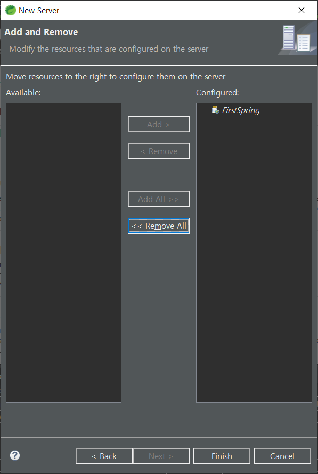Screen dimensions: 318x474
Task: Click the Cancel button
Action: 282,456
